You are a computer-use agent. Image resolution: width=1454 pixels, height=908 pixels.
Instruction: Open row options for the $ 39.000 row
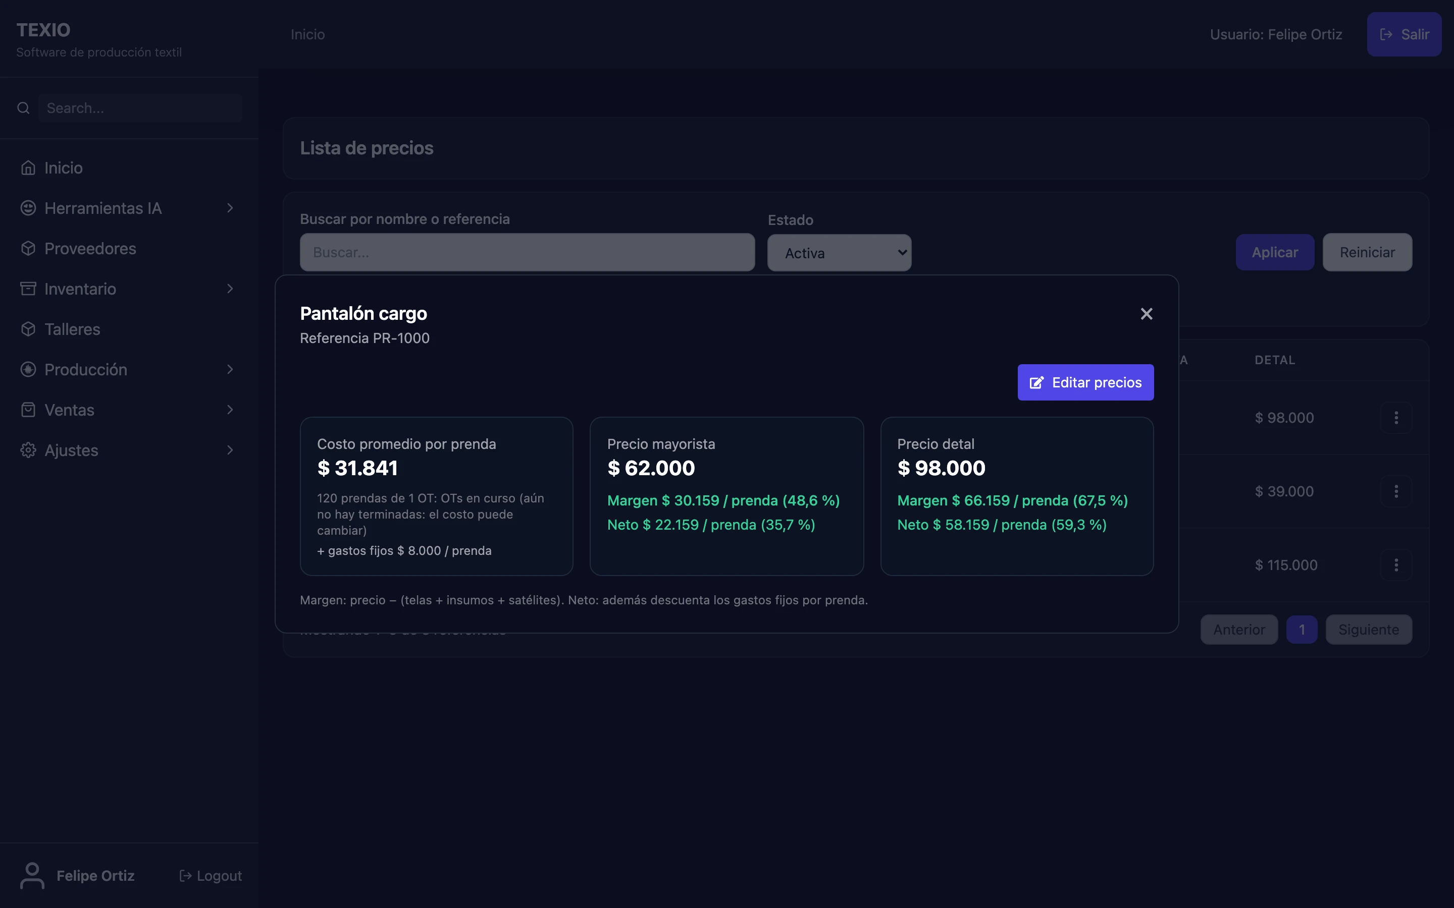[1396, 491]
